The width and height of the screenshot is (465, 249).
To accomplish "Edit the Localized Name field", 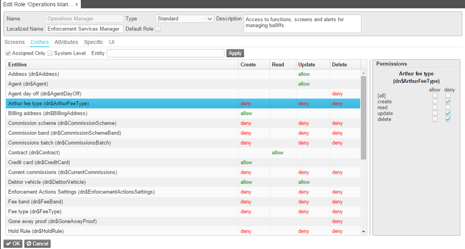I will (x=84, y=29).
